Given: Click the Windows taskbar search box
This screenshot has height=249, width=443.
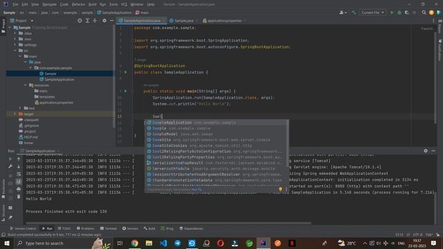Looking at the screenshot, I should click(63, 243).
